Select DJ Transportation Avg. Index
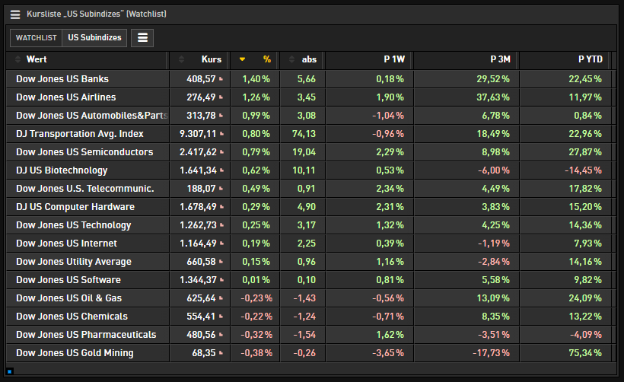624x382 pixels. (80, 134)
